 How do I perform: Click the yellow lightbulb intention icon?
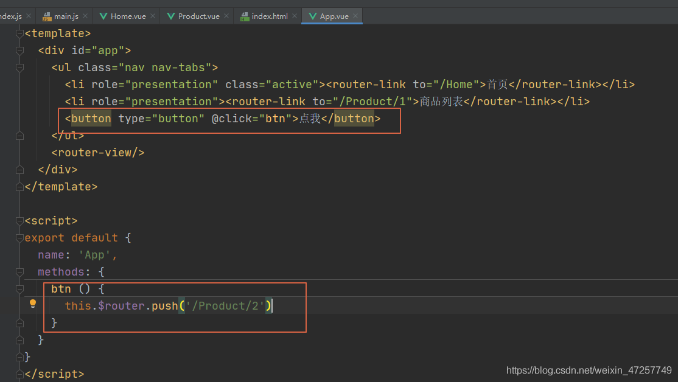(33, 304)
